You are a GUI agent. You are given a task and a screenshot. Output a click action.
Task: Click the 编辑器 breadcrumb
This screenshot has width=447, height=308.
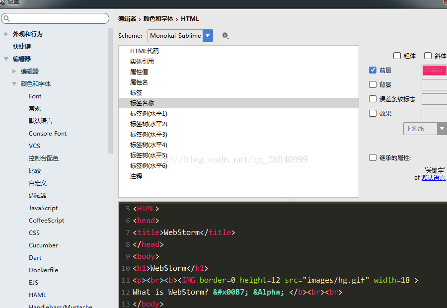(x=127, y=19)
